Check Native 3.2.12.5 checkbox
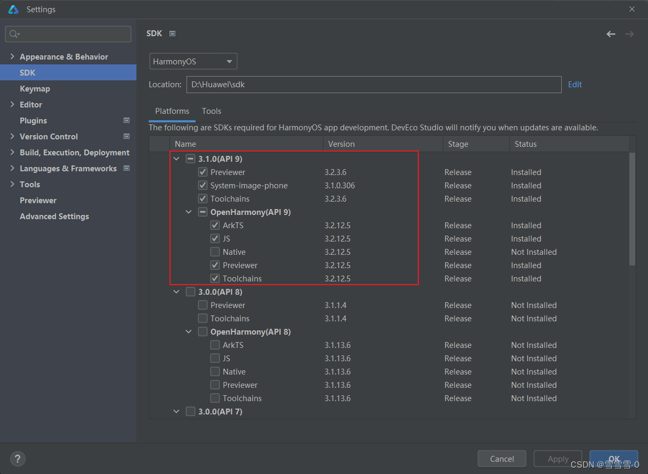The width and height of the screenshot is (648, 474). tap(215, 252)
